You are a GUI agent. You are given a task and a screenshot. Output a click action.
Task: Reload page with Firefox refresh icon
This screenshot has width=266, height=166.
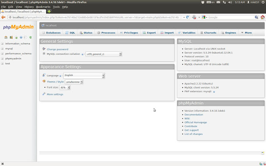coord(187,17)
